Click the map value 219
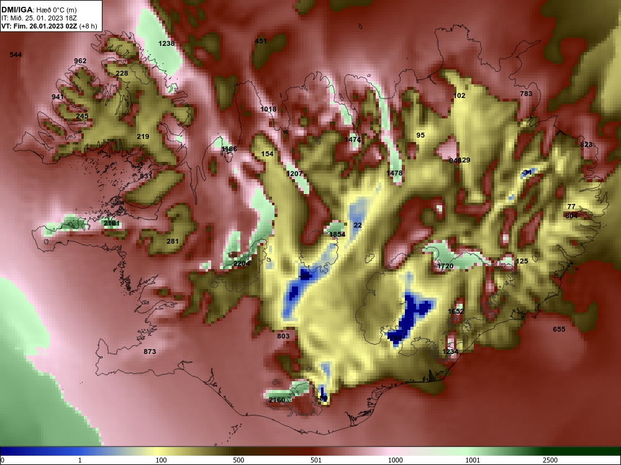621x465 pixels. (x=143, y=136)
